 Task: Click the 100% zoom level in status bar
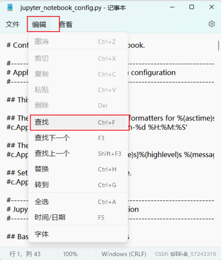click(70, 254)
